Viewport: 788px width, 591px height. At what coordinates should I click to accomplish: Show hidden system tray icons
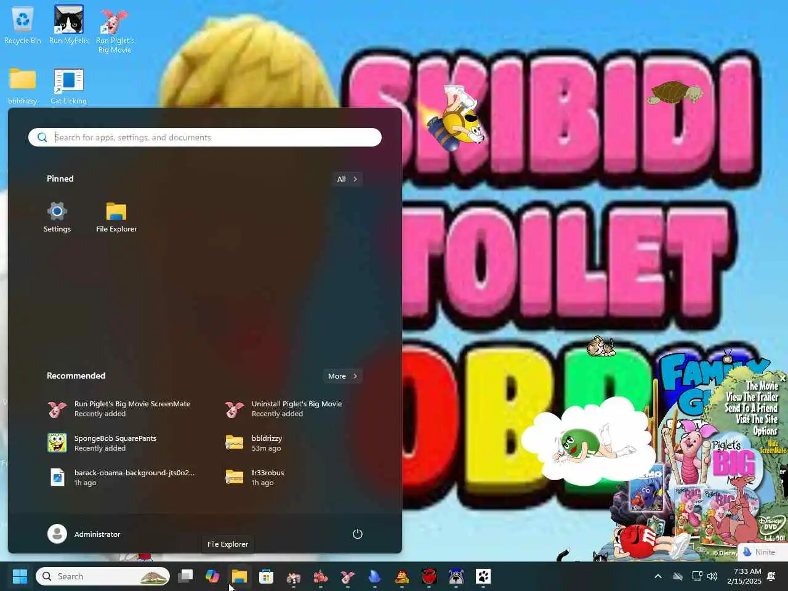[x=657, y=576]
